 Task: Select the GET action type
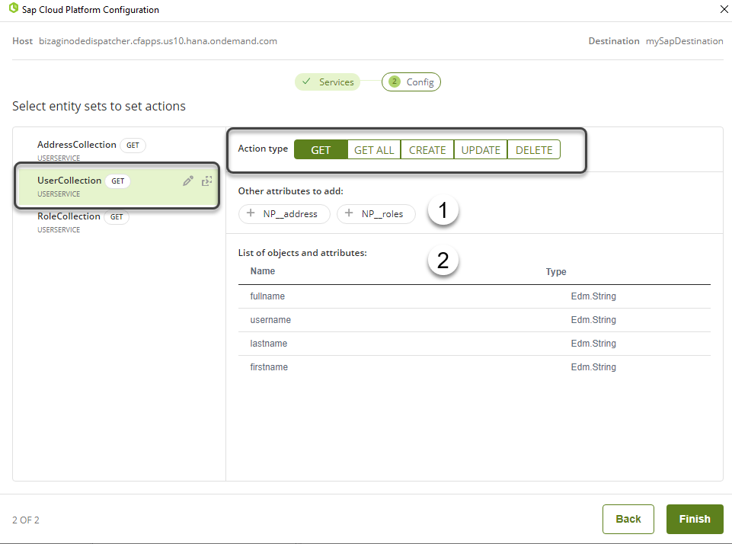pos(321,150)
